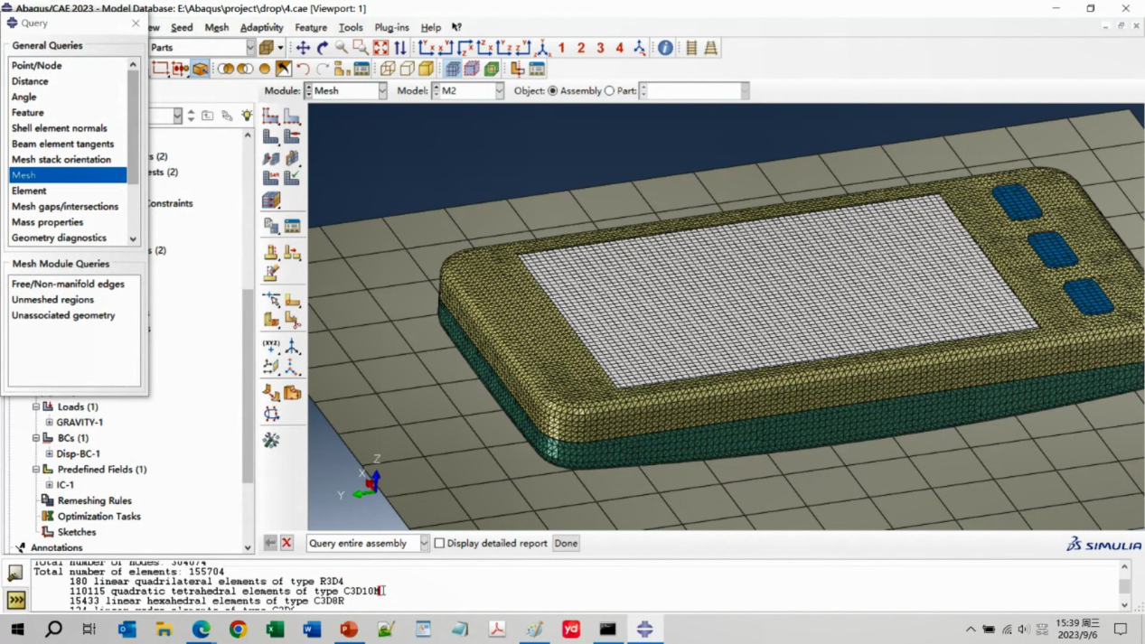Open the Create Datum Point XYZ tool
1145x644 pixels.
click(x=270, y=347)
